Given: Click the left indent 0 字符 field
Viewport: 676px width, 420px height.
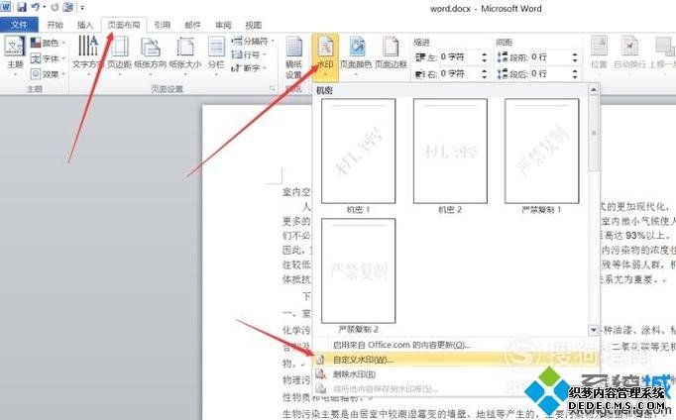Looking at the screenshot, I should 458,56.
